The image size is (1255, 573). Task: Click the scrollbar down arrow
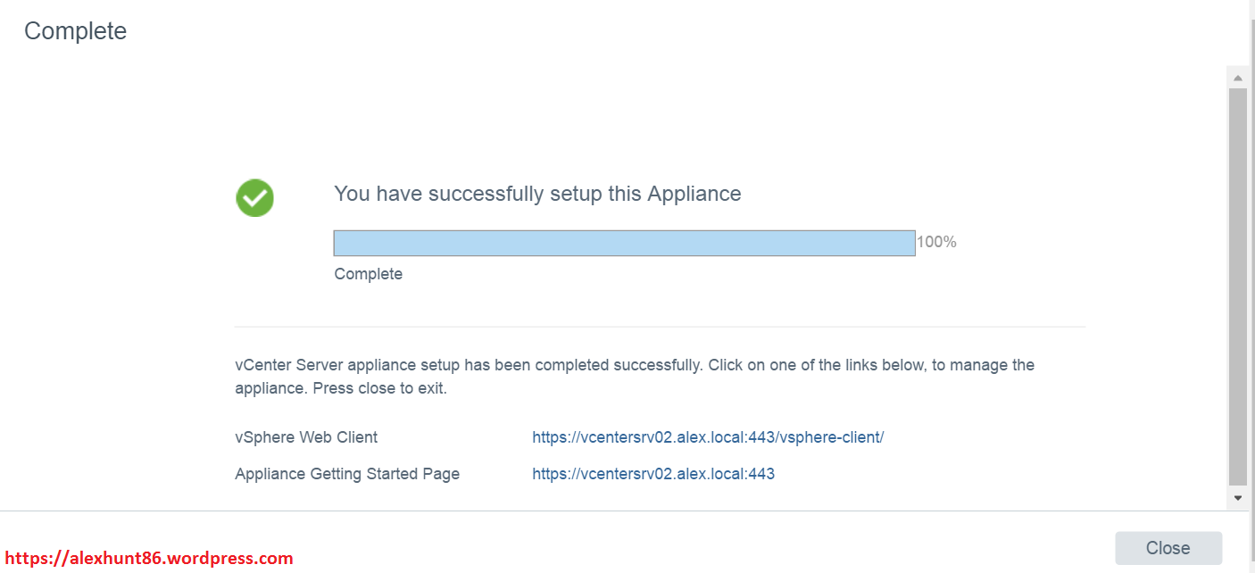click(x=1238, y=497)
